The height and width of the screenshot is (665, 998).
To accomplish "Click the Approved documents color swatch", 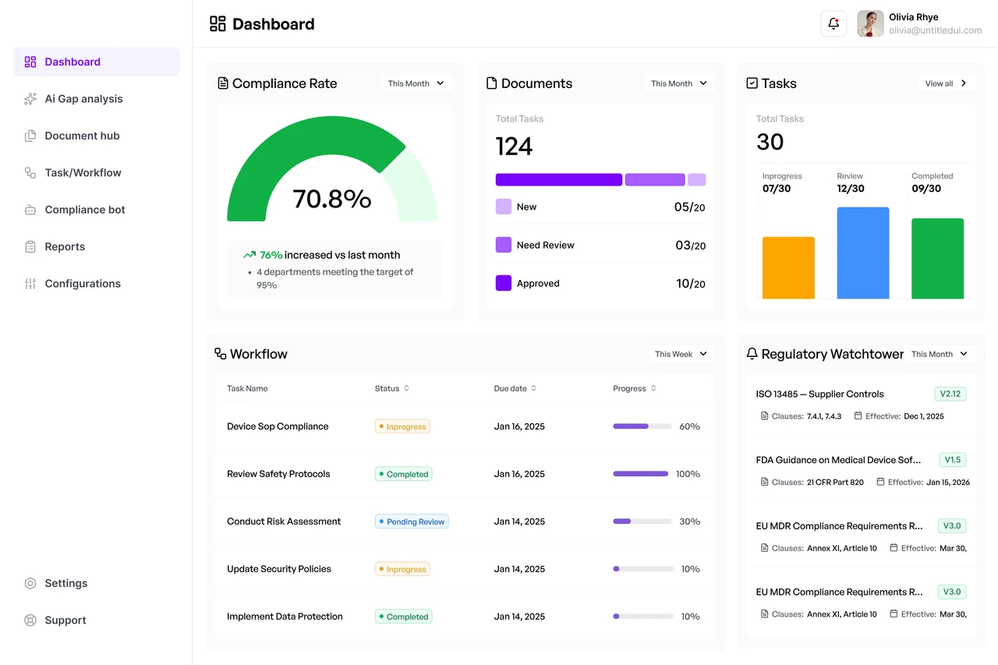I will pos(504,283).
